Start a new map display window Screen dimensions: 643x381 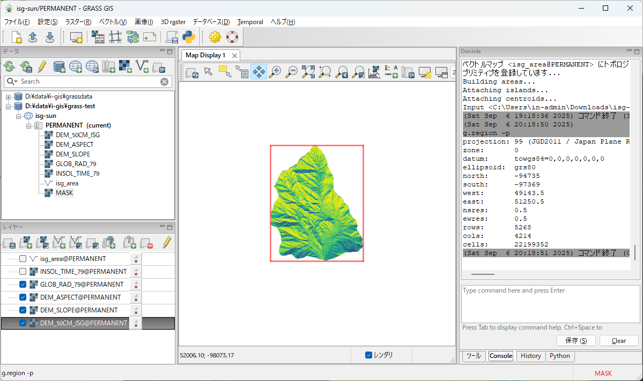click(x=76, y=38)
